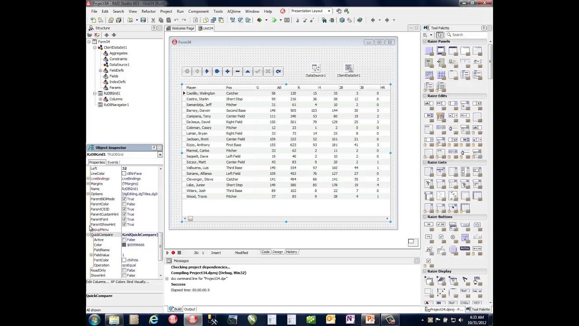Toggle ShowHint property checkbox
The image size is (579, 326).
click(x=124, y=275)
